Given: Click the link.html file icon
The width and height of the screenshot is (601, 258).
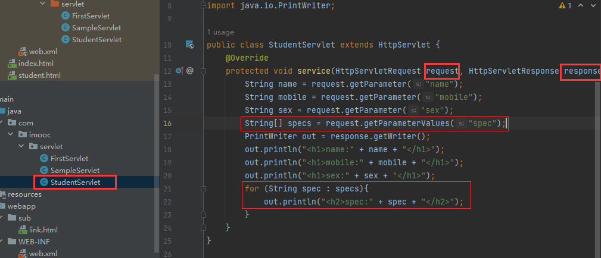Looking at the screenshot, I should tap(22, 229).
